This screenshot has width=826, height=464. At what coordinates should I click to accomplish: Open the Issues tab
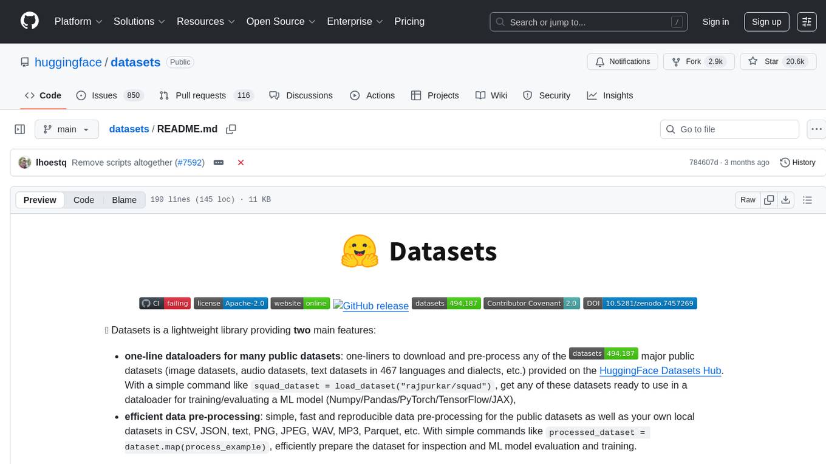coord(109,95)
